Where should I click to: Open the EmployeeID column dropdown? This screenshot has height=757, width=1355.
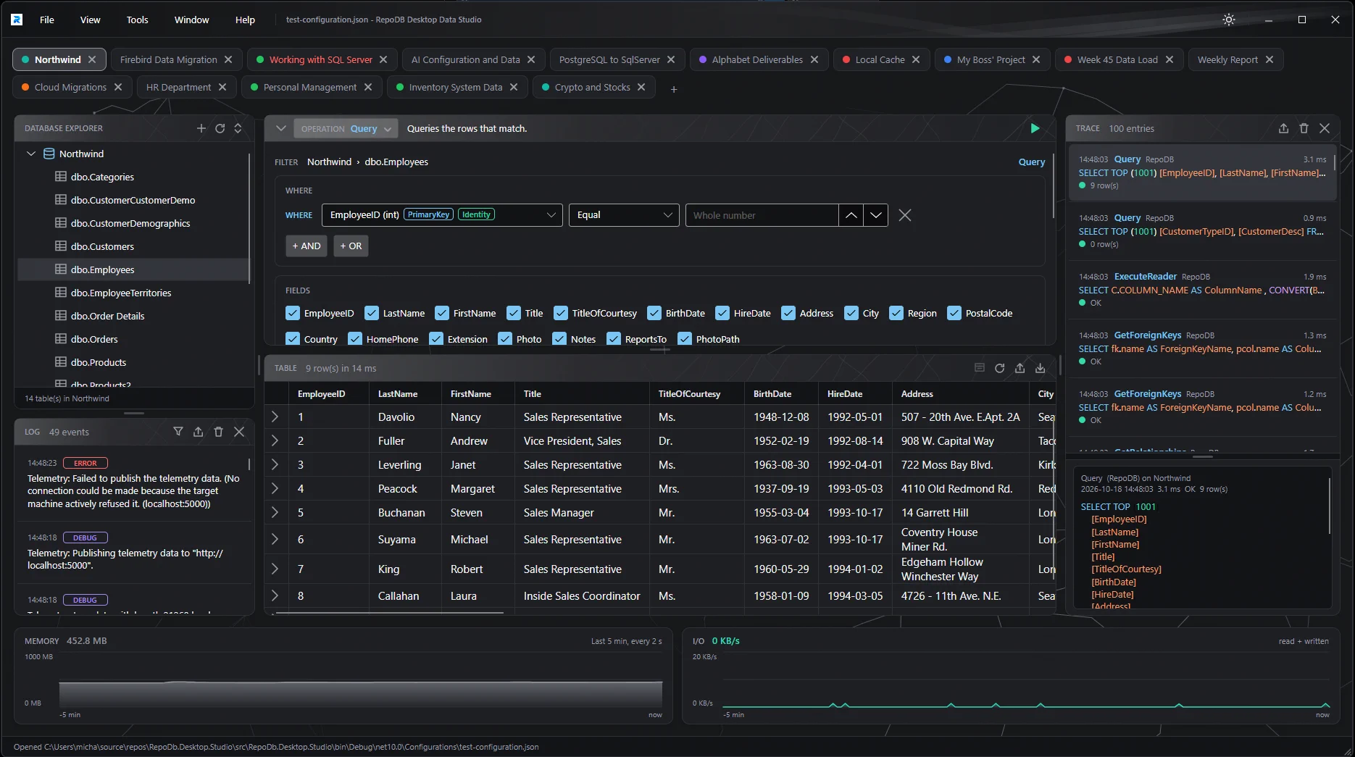pyautogui.click(x=442, y=215)
